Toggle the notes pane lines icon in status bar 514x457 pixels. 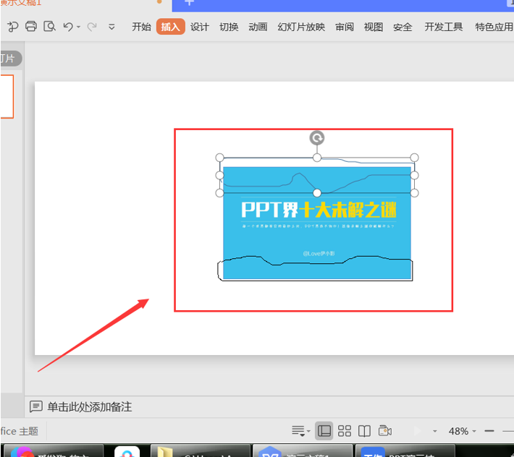coord(298,431)
